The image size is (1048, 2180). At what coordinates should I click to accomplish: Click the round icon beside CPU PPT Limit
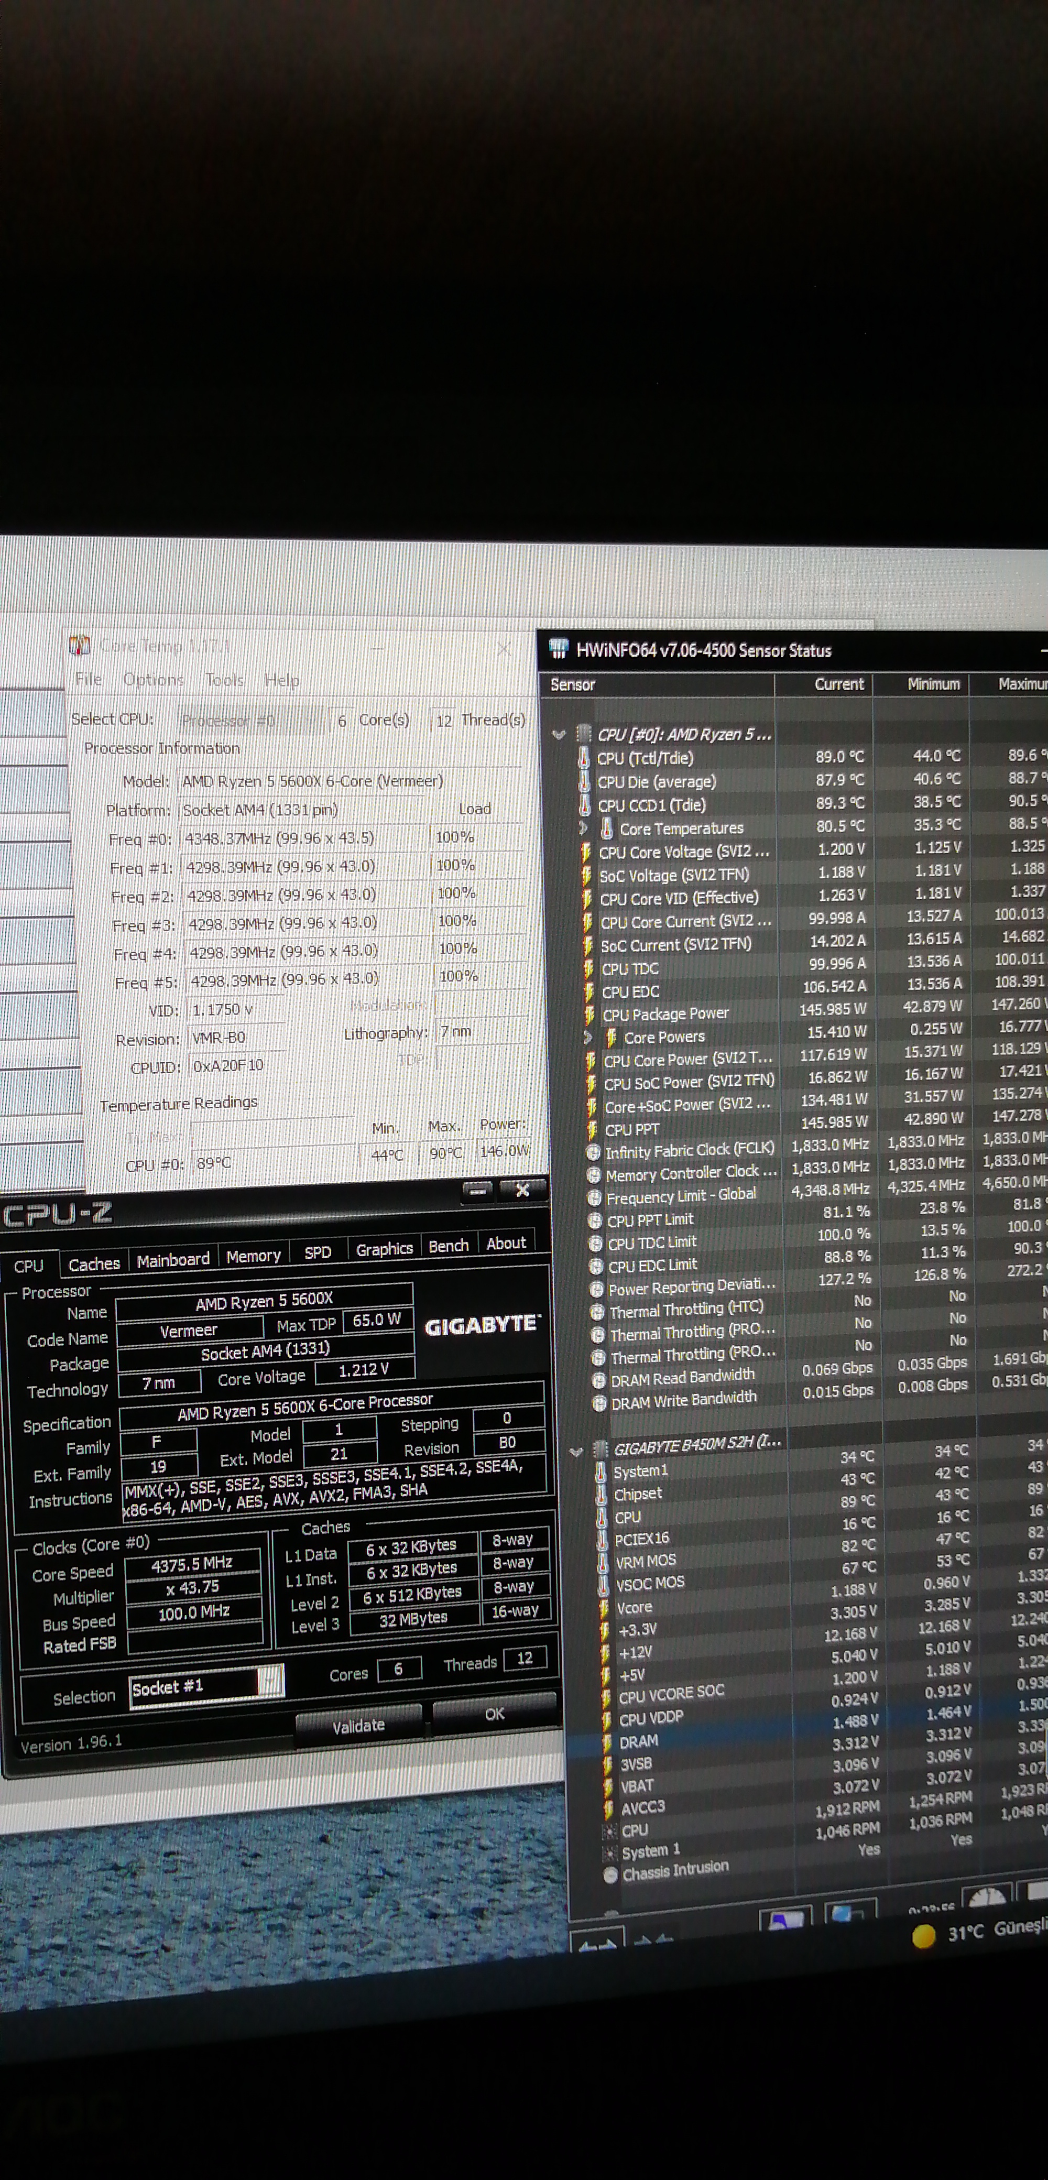click(x=596, y=1221)
